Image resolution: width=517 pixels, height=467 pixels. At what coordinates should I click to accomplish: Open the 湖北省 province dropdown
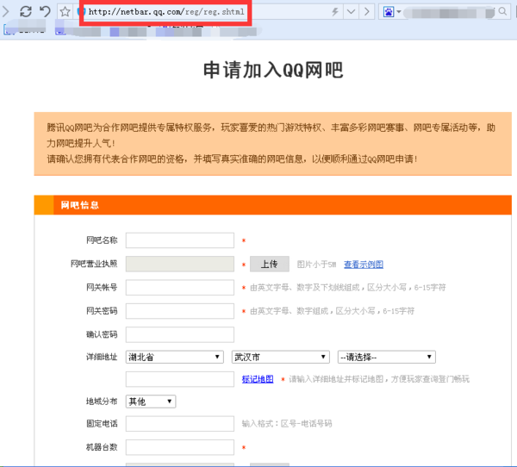pyautogui.click(x=174, y=357)
